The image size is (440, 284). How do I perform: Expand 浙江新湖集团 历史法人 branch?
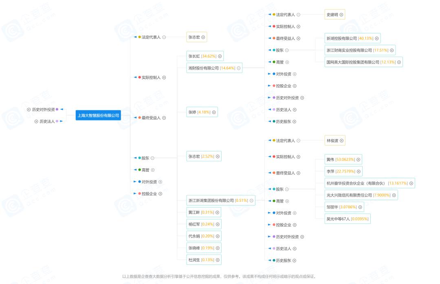point(295,249)
